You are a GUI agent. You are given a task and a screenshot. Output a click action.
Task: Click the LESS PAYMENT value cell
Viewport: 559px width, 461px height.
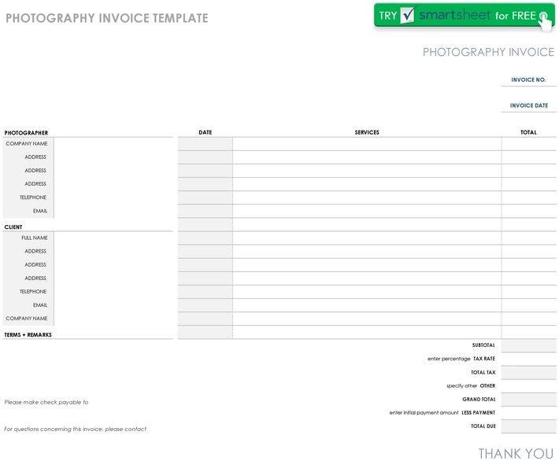529,413
